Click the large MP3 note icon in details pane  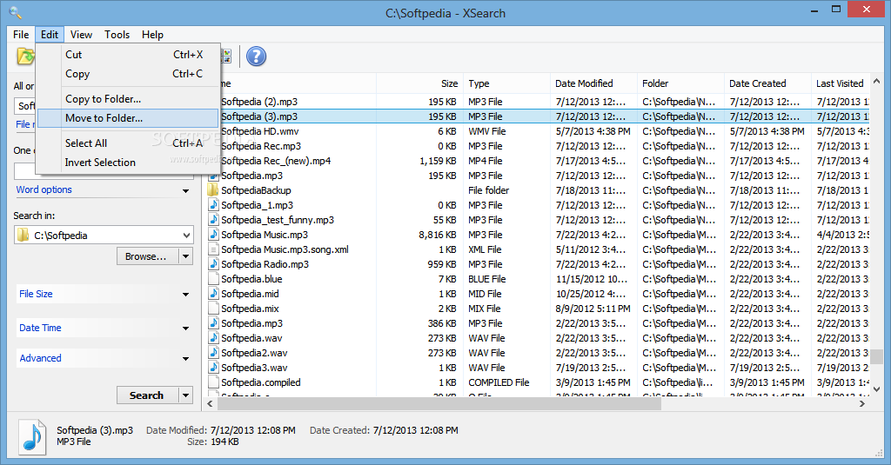coord(32,436)
